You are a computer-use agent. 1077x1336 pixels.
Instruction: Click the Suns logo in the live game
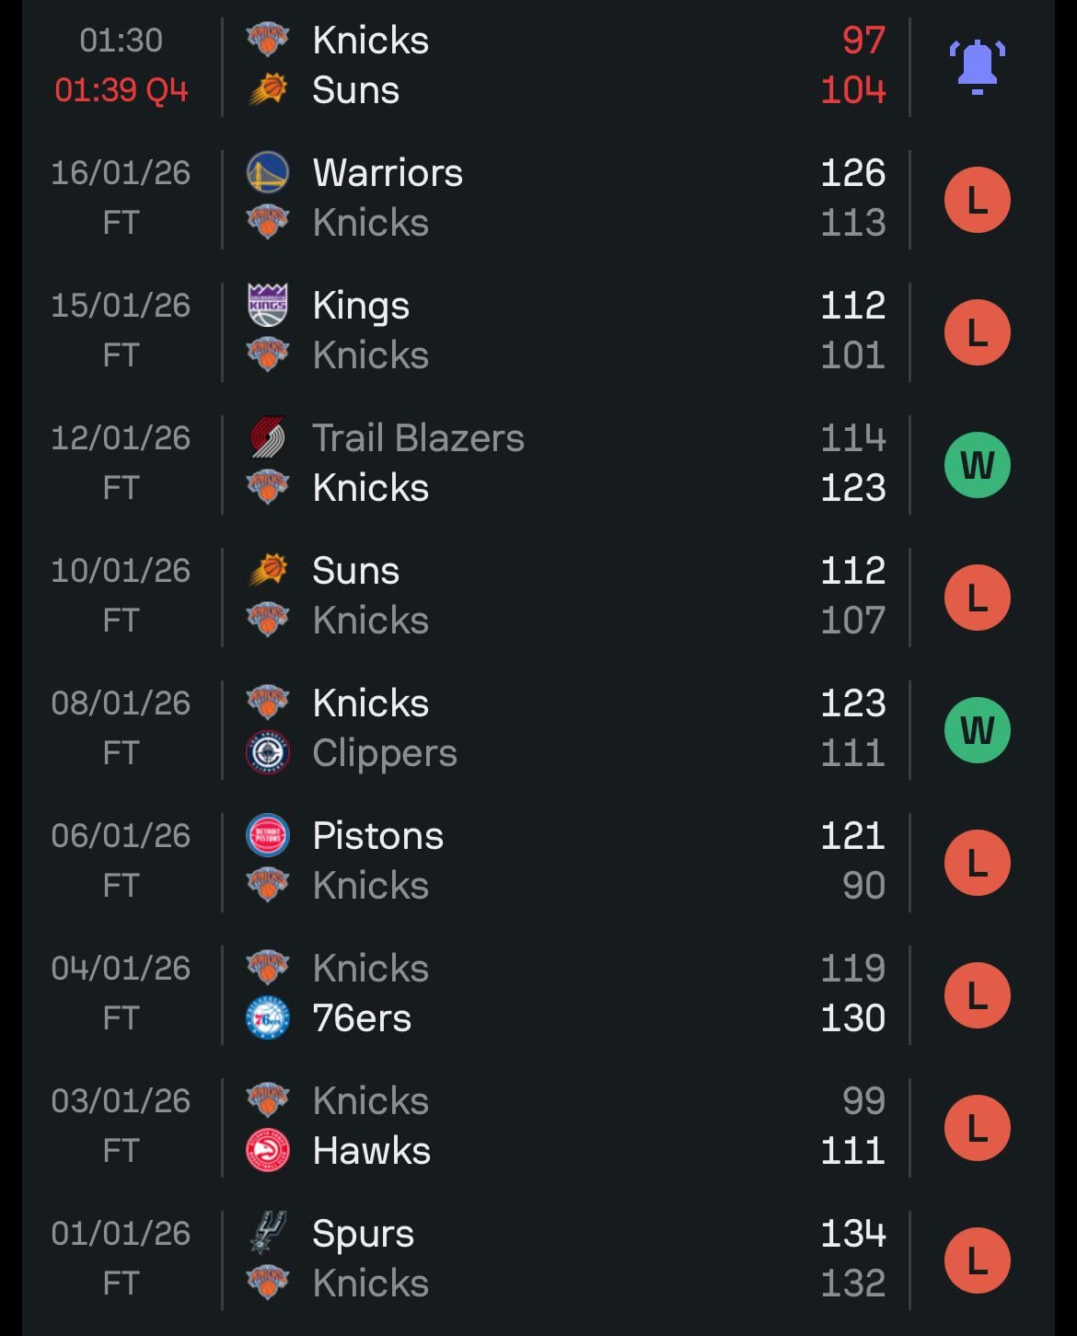pyautogui.click(x=268, y=90)
